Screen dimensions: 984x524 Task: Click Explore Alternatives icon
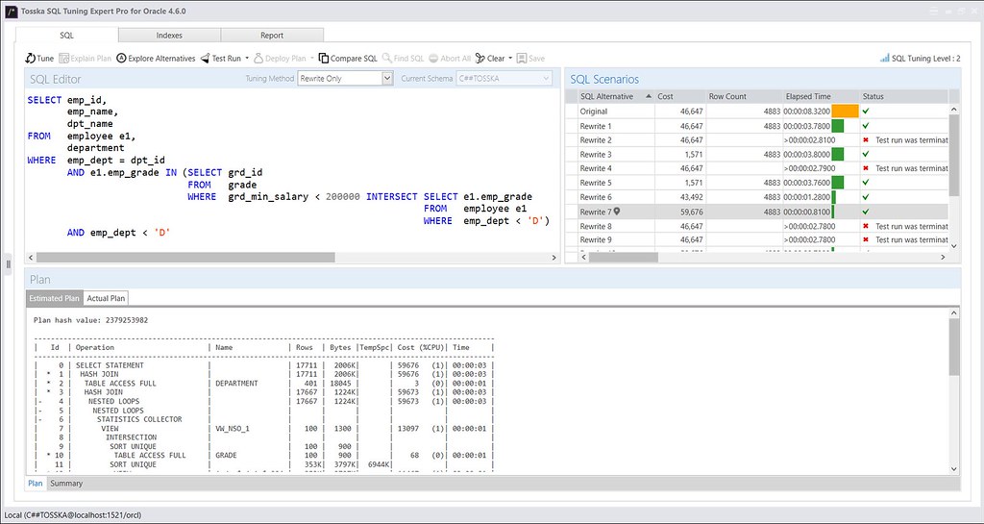tap(122, 59)
